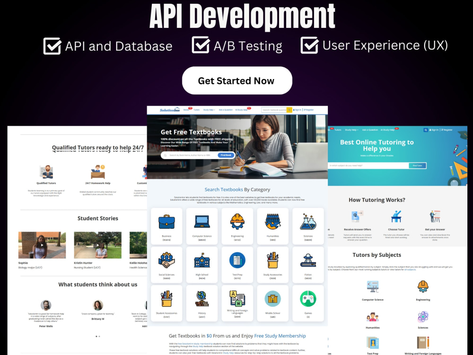The width and height of the screenshot is (473, 355).
Task: Open Ask a Question in tutoring page
Action: point(370,130)
